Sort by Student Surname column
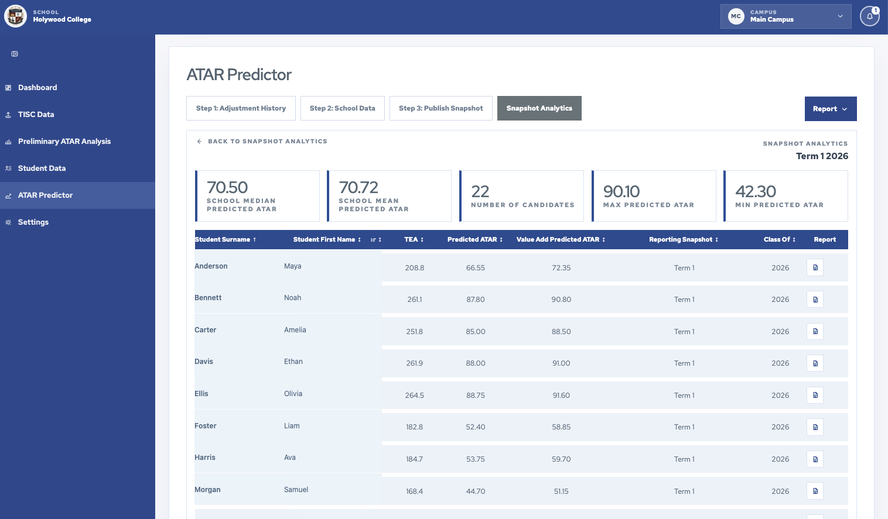Viewport: 888px width, 519px height. 226,239
